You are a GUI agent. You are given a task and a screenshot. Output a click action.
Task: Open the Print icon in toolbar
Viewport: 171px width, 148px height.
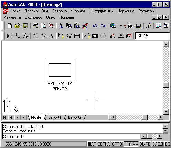coord(35,26)
